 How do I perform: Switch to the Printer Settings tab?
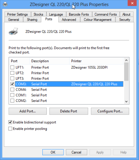pos(17,14)
